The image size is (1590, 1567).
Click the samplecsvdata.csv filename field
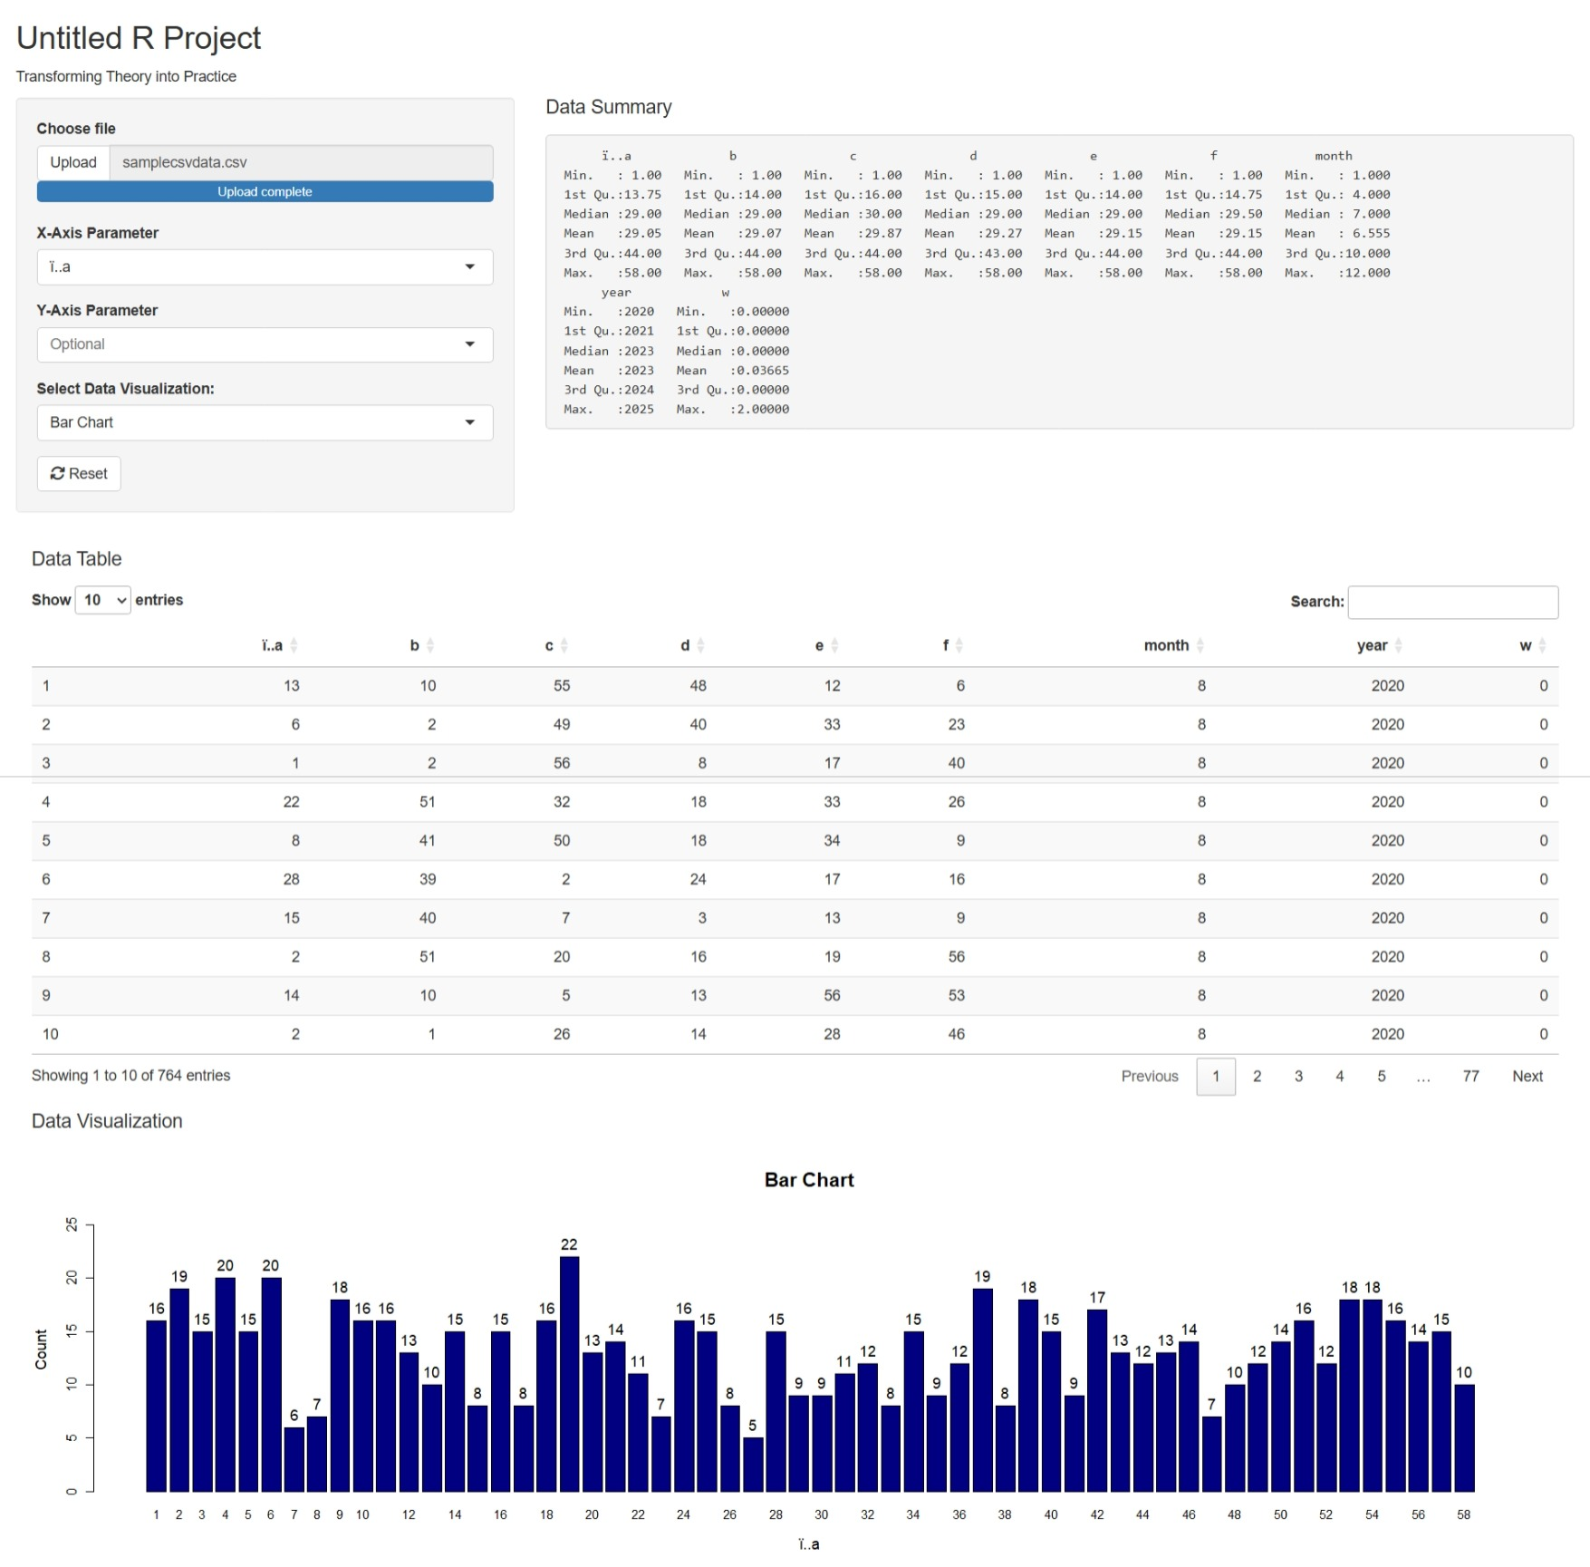[x=302, y=162]
